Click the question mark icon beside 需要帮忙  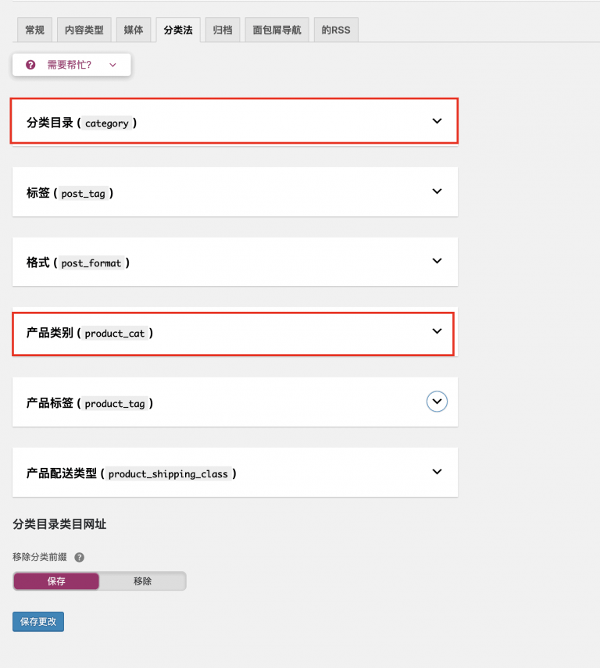[x=30, y=65]
